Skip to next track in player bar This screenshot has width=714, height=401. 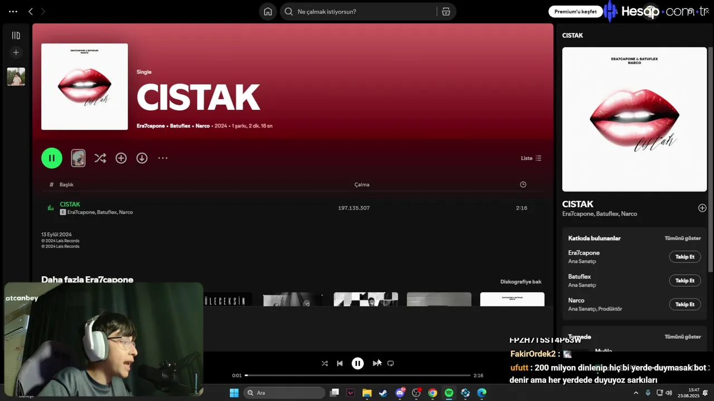[x=376, y=363]
